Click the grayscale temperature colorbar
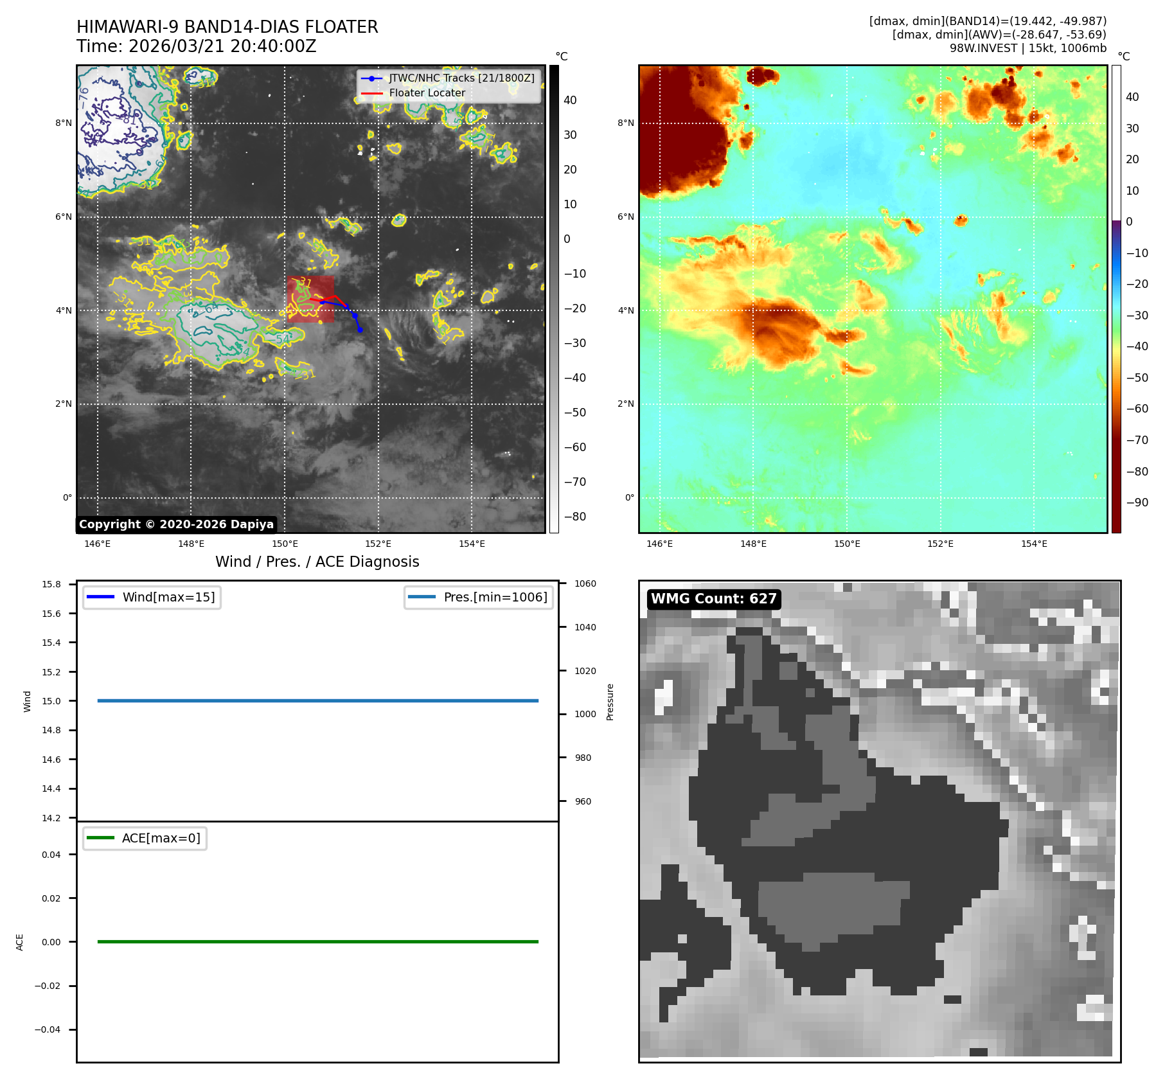Screen dimensions: 1165x1086 [x=554, y=299]
